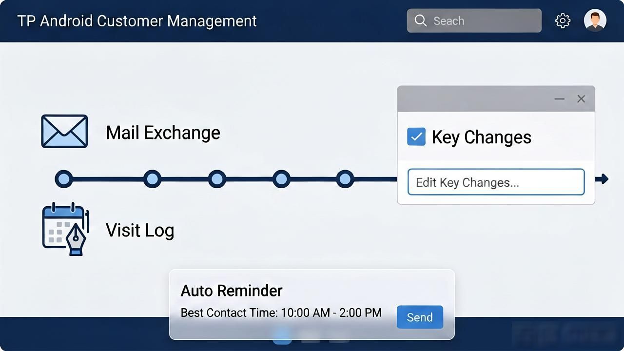Open the Visit Log label

click(140, 230)
